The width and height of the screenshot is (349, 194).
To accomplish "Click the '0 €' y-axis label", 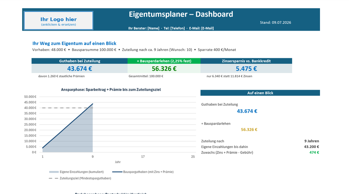I will pyautogui.click(x=34, y=152).
